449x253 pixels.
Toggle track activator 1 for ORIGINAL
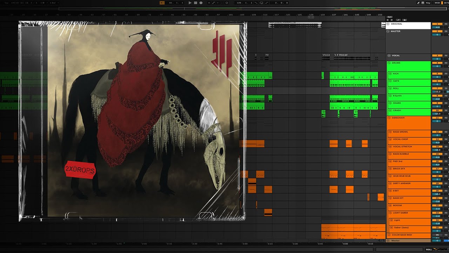coord(437,24)
